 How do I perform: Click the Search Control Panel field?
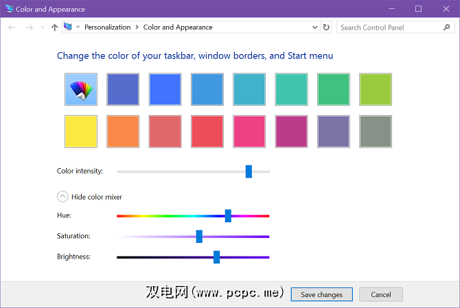tap(395, 27)
